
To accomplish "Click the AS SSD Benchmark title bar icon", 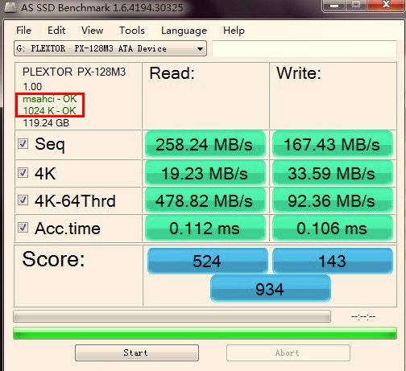I will click(x=10, y=7).
